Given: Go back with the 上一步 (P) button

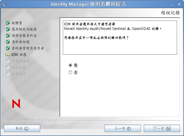Looking at the screenshot, I should [123, 128].
